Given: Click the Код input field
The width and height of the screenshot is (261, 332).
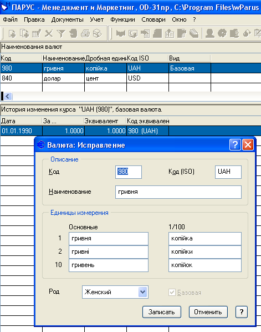Looking at the screenshot, I should coord(129,172).
